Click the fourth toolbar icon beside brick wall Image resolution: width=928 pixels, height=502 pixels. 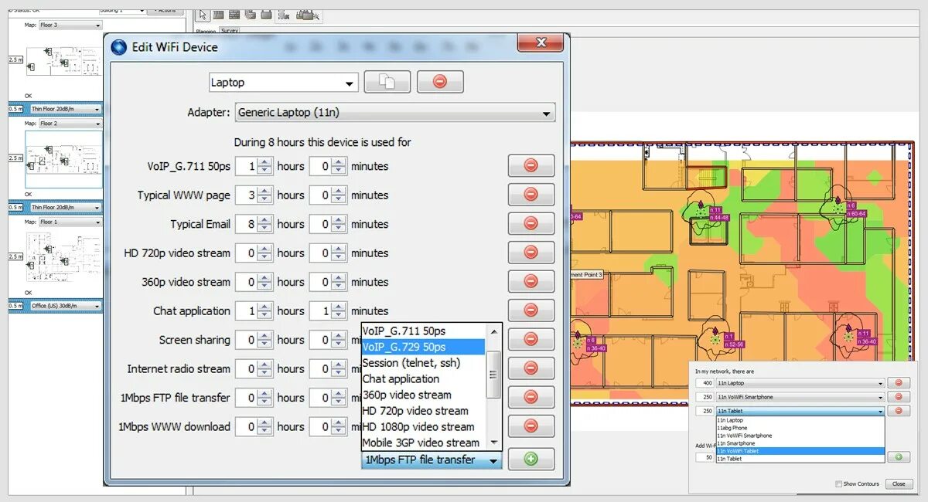click(x=251, y=15)
